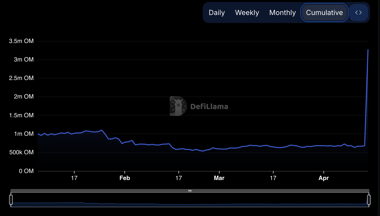Click the right range slider handle
The width and height of the screenshot is (380, 216).
pyautogui.click(x=369, y=200)
